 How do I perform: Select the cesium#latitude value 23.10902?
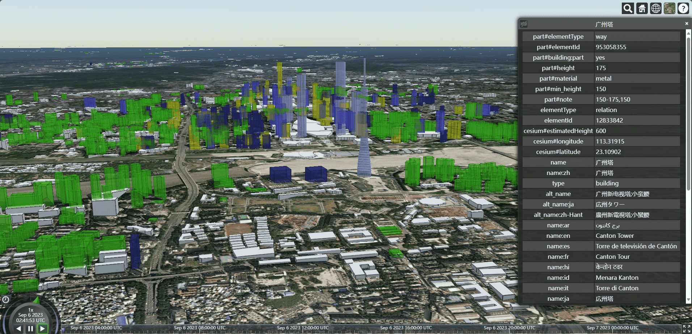tap(608, 152)
